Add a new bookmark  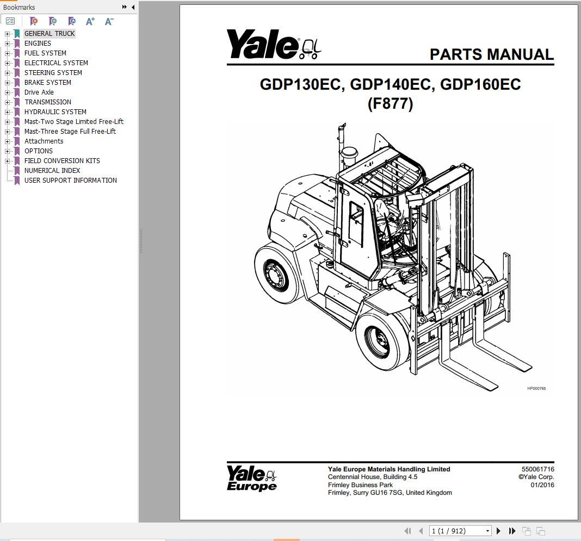coord(53,21)
